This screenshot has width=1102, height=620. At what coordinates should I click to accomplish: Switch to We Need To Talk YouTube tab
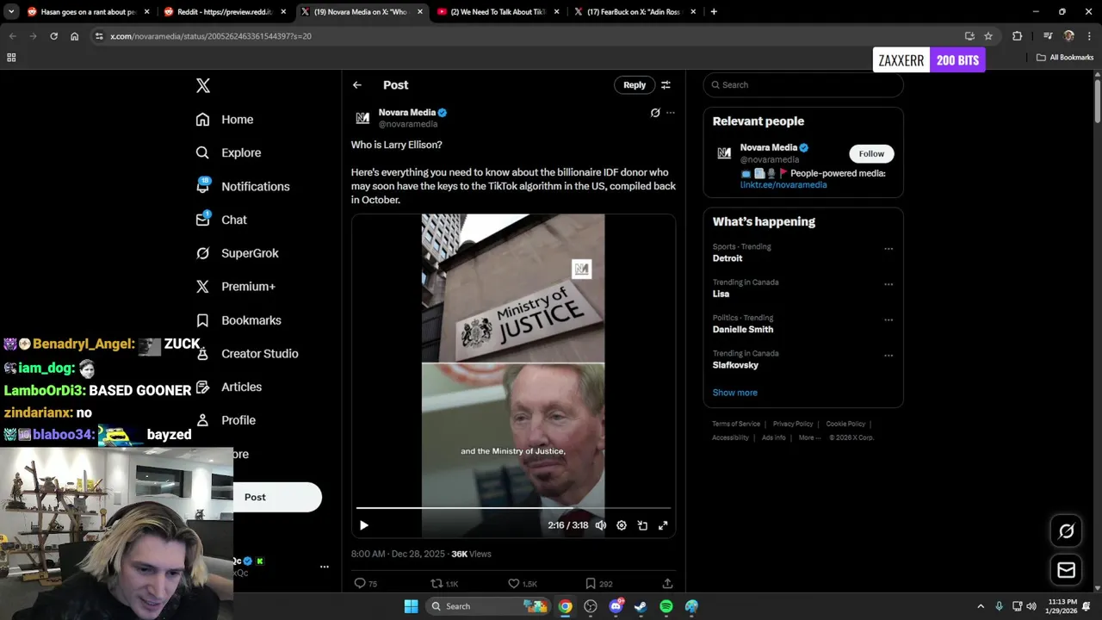[499, 12]
